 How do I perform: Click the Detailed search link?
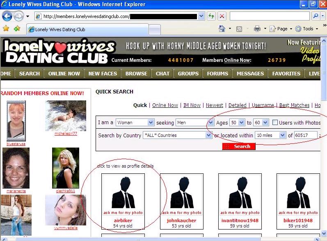click(237, 105)
